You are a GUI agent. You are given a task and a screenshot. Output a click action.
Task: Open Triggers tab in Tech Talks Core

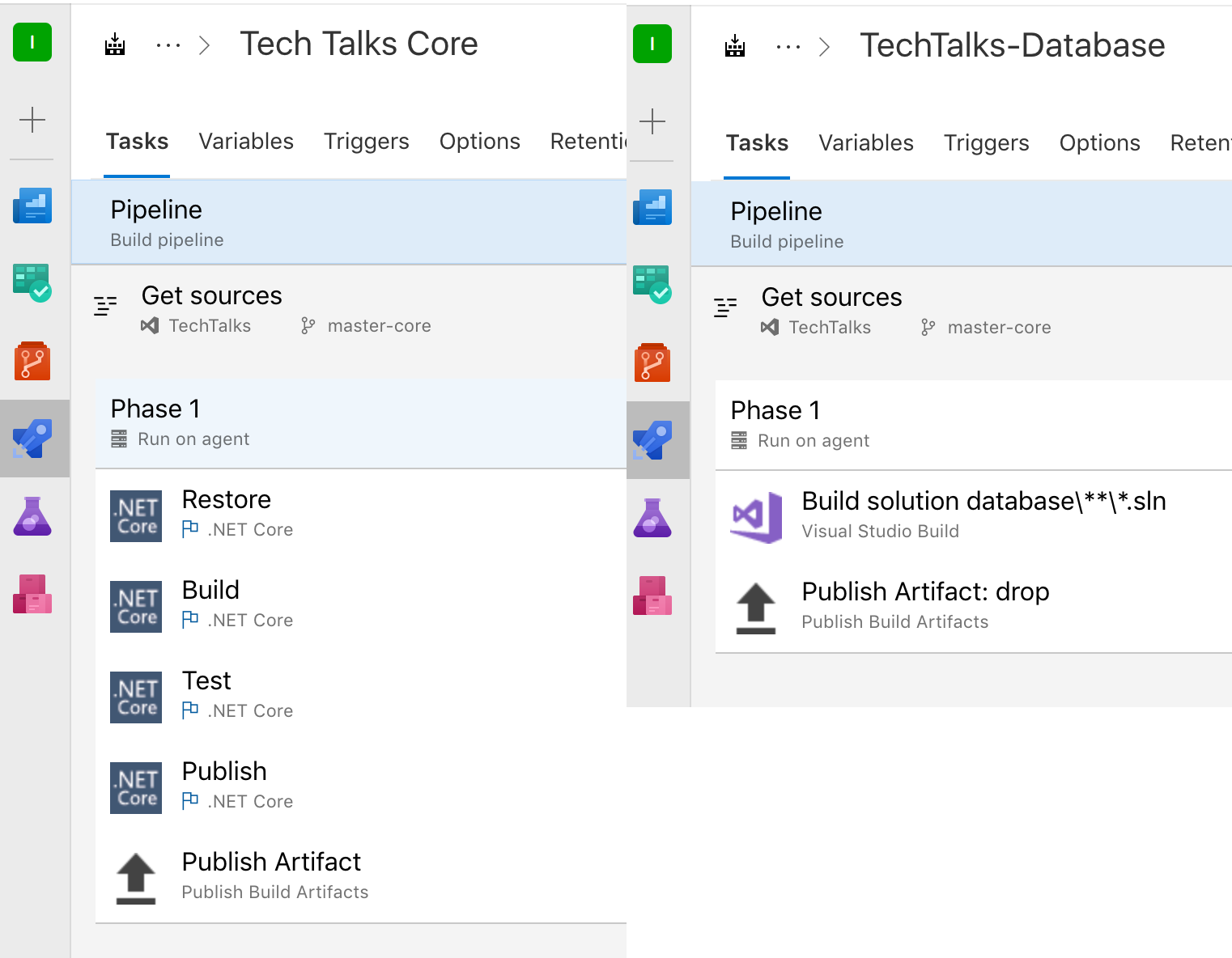(367, 142)
